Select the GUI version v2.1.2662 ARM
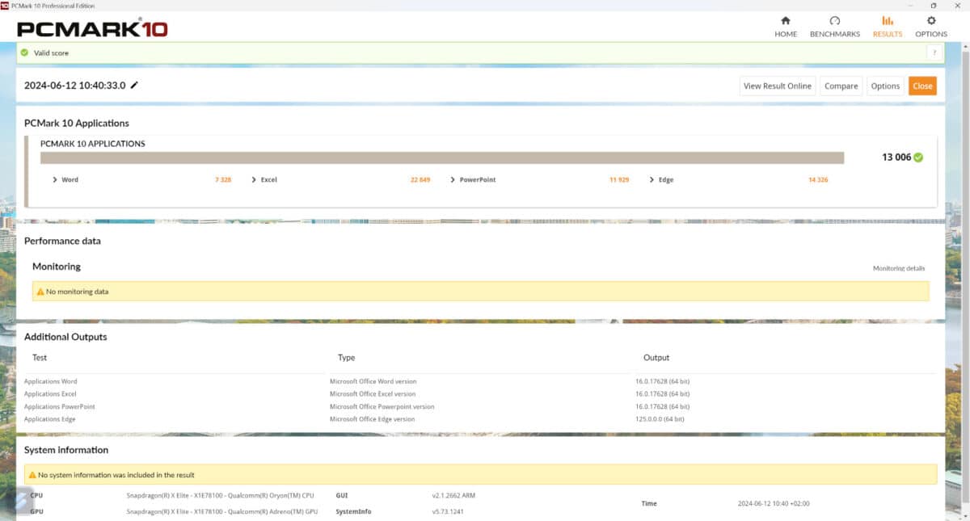This screenshot has height=521, width=970. (453, 495)
